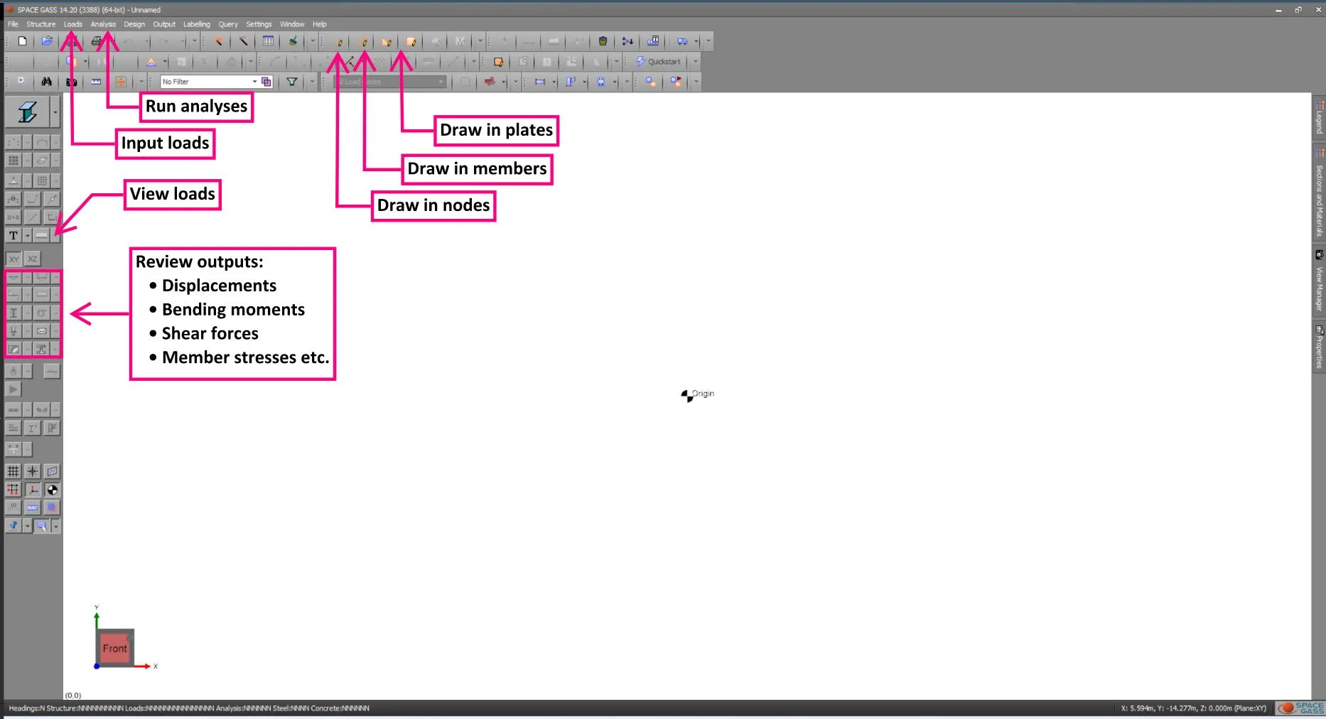This screenshot has height=719, width=1326.
Task: Toggle the XY view plane button
Action: [14, 259]
